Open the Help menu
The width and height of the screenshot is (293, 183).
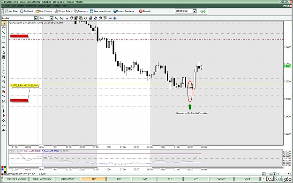(64, 6)
